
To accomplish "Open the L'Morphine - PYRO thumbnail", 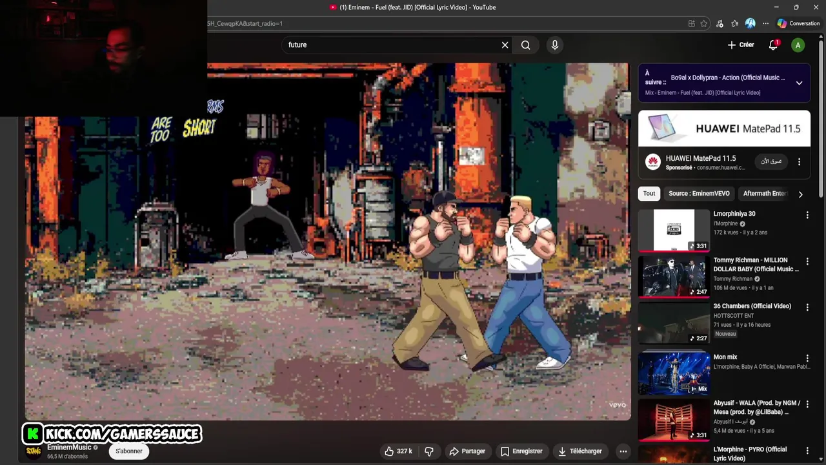I will [x=674, y=455].
